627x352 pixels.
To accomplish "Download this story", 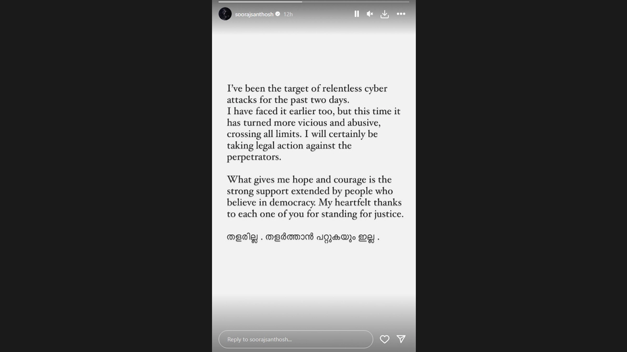I will click(385, 14).
